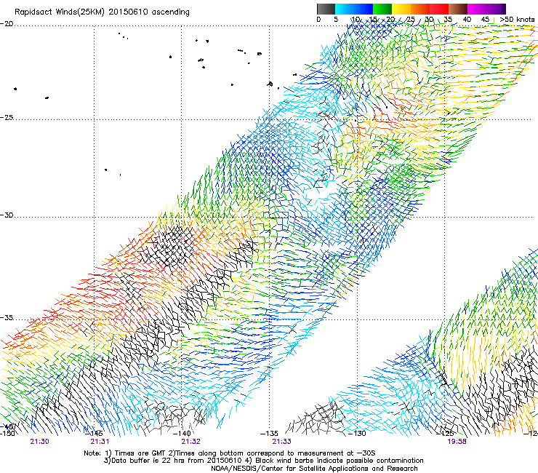The width and height of the screenshot is (538, 473).
Task: Click the '0' legend scale label
Action: 318,20
